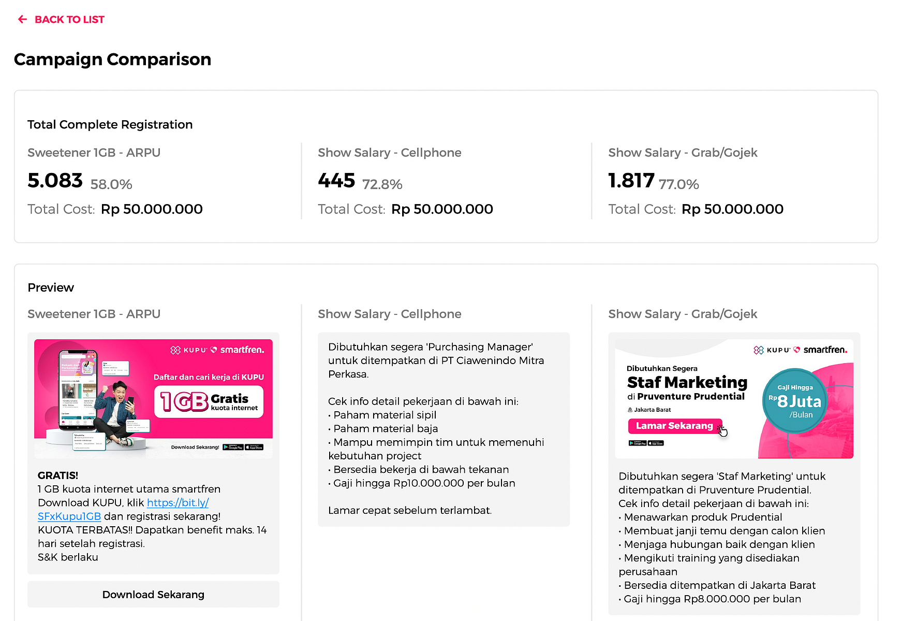Click the 72.8% rate value
Viewport: 901px width, 621px height.
click(x=382, y=184)
